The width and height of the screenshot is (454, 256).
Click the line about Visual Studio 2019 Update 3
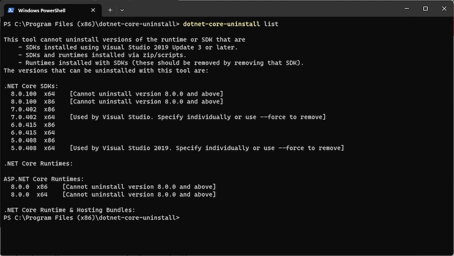pos(128,48)
